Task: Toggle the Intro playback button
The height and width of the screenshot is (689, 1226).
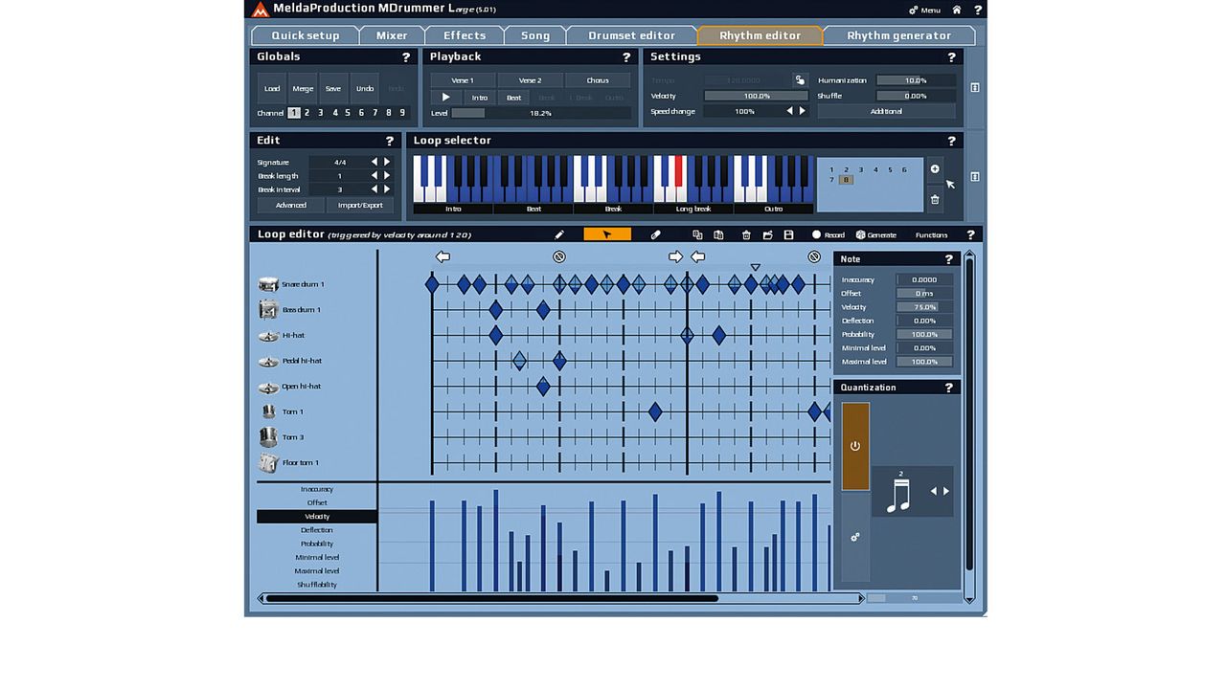Action: (480, 98)
